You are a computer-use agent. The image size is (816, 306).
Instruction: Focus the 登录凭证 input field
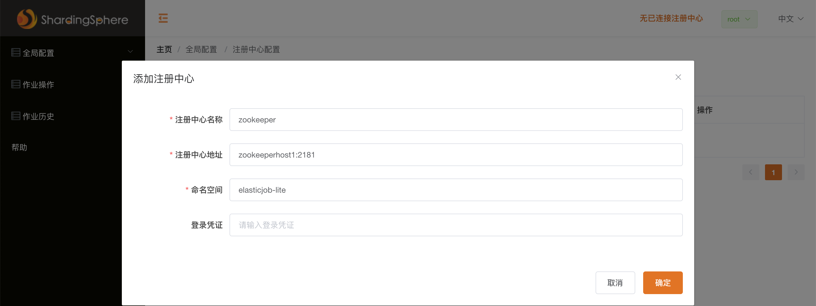(x=456, y=225)
